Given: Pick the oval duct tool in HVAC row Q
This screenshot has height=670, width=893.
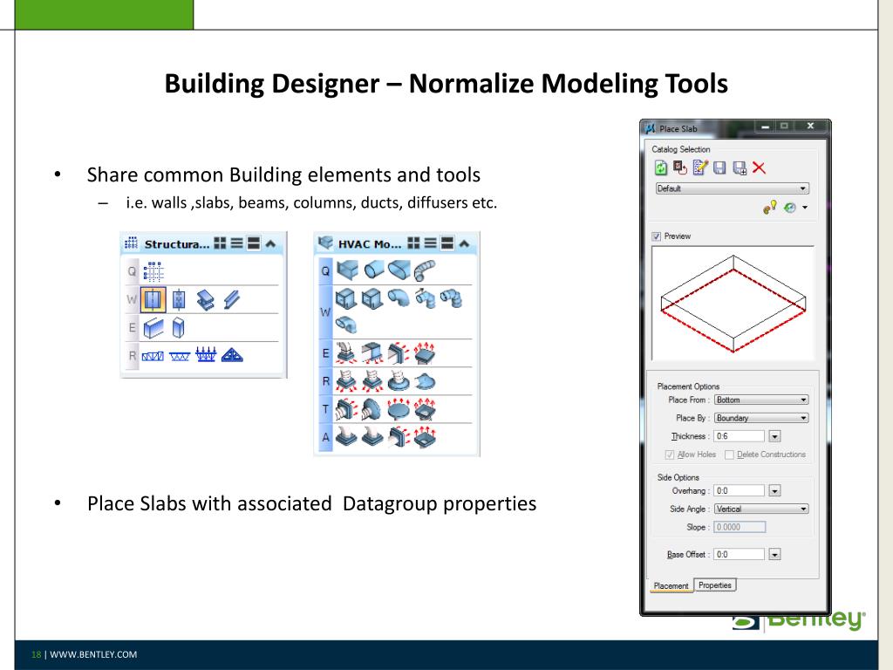Looking at the screenshot, I should [x=399, y=270].
